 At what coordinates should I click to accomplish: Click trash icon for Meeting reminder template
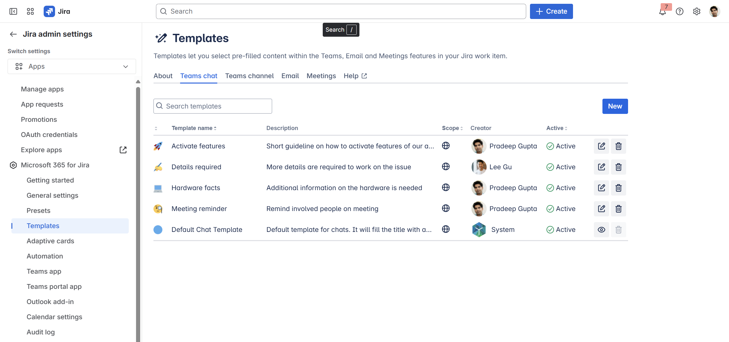click(x=618, y=209)
